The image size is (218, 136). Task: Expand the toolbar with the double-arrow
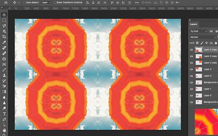point(2,7)
